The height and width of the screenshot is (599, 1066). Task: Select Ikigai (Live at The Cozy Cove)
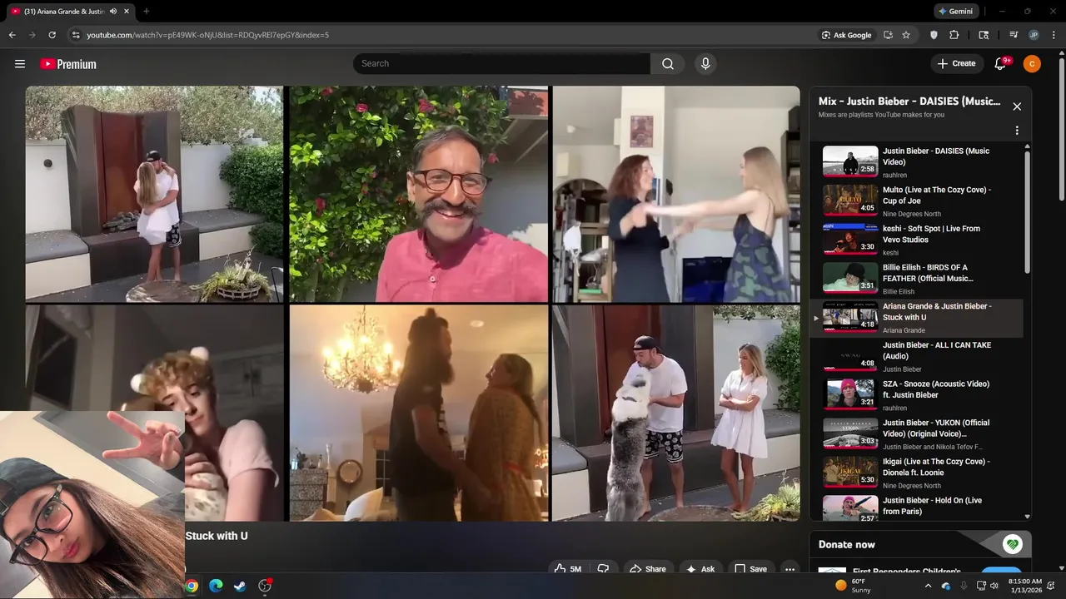(916, 473)
